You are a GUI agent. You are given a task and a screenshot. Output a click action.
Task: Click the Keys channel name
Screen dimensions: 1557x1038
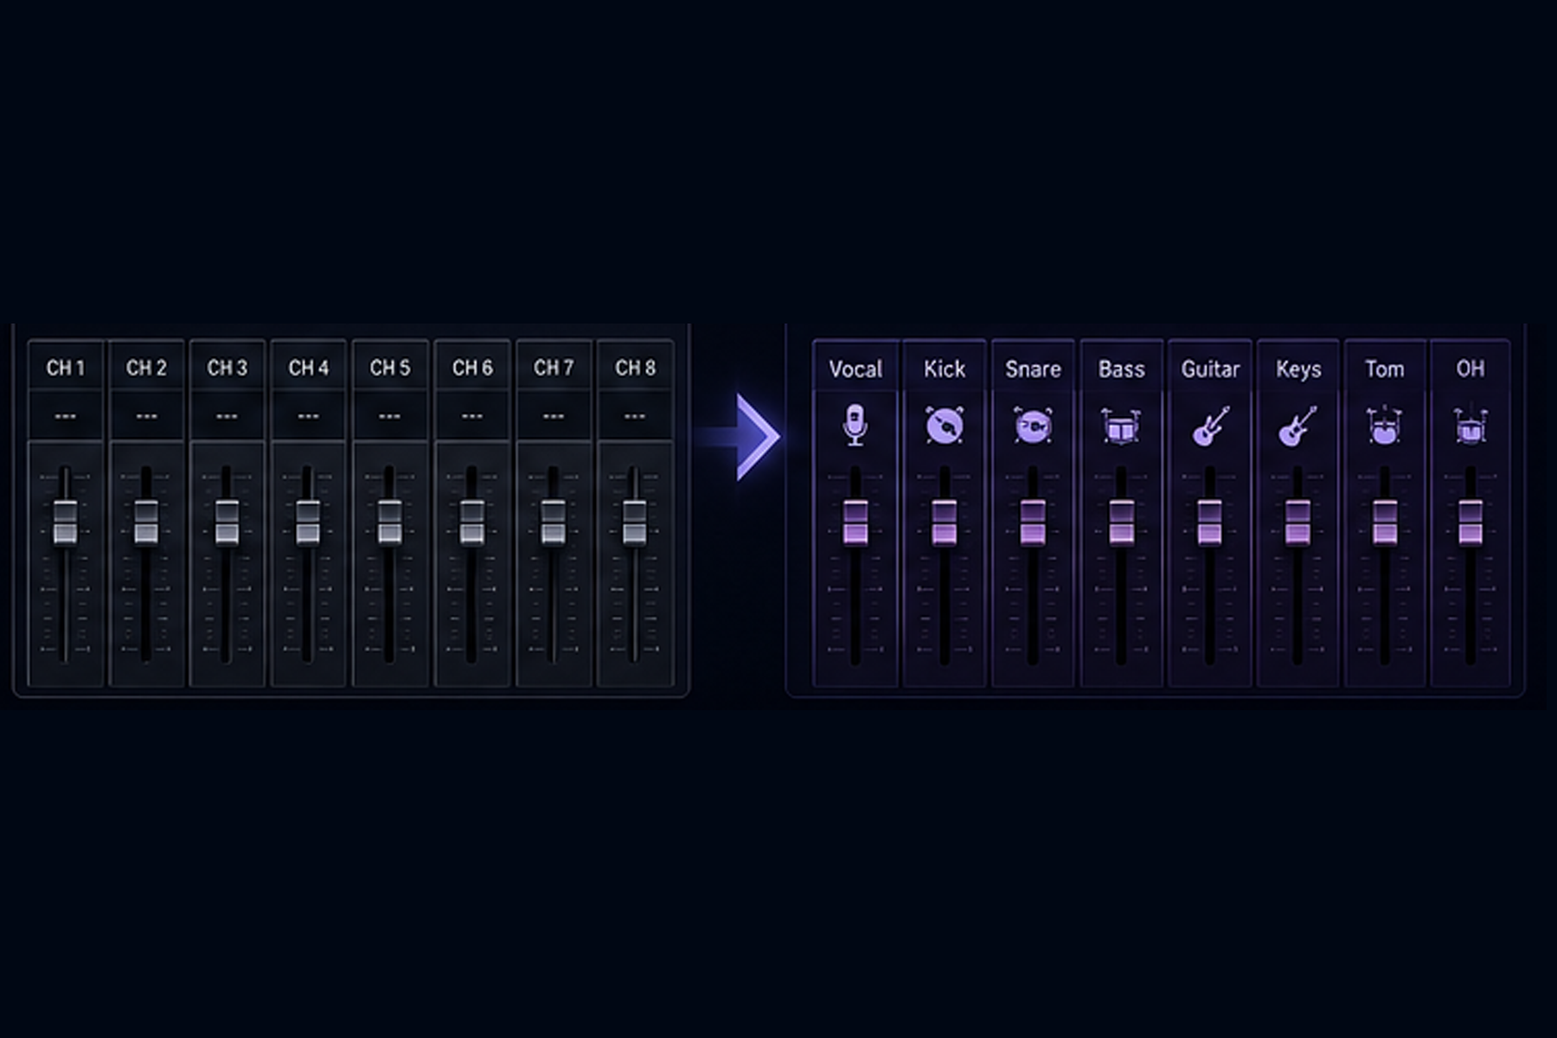click(1298, 369)
